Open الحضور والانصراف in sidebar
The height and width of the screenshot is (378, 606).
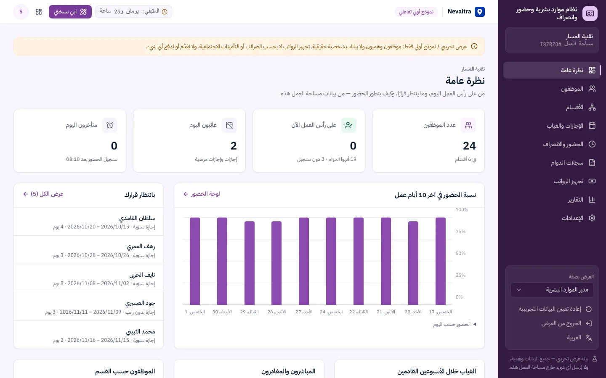552,144
